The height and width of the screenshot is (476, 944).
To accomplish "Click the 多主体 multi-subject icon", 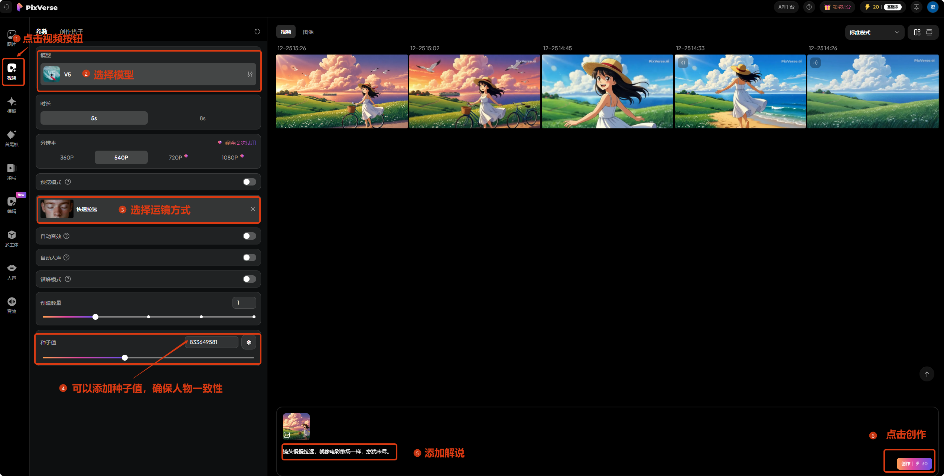I will coord(12,238).
